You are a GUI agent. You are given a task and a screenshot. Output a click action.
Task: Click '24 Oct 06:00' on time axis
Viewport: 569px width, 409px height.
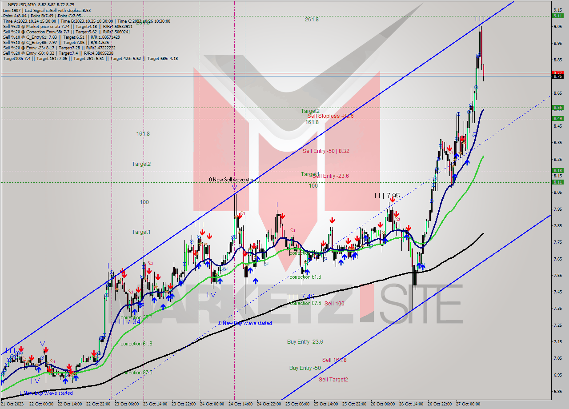tap(212, 404)
